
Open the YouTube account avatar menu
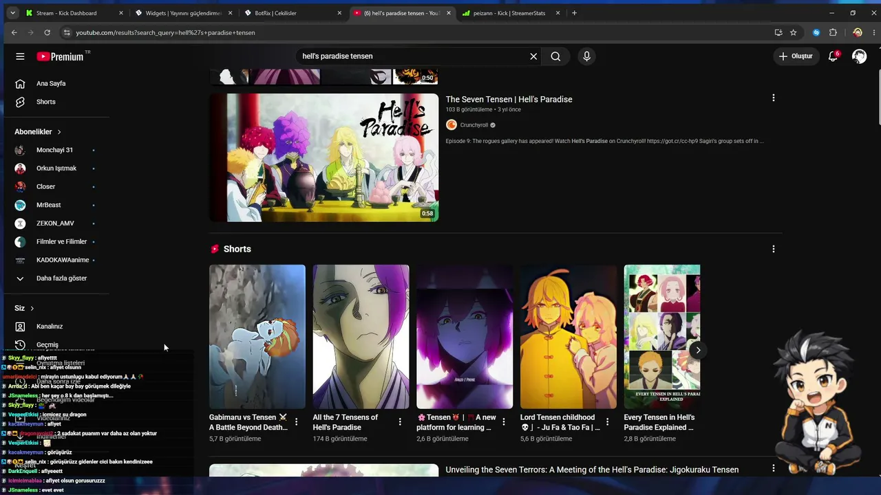tap(859, 56)
